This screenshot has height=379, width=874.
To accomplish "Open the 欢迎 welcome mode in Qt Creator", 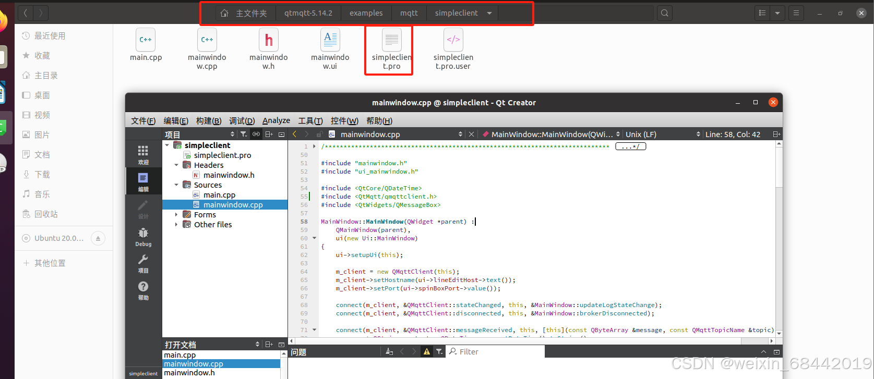I will pyautogui.click(x=143, y=154).
